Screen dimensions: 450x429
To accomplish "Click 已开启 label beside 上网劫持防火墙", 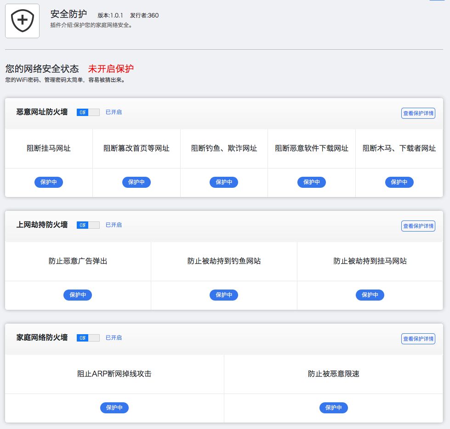I will click(114, 225).
